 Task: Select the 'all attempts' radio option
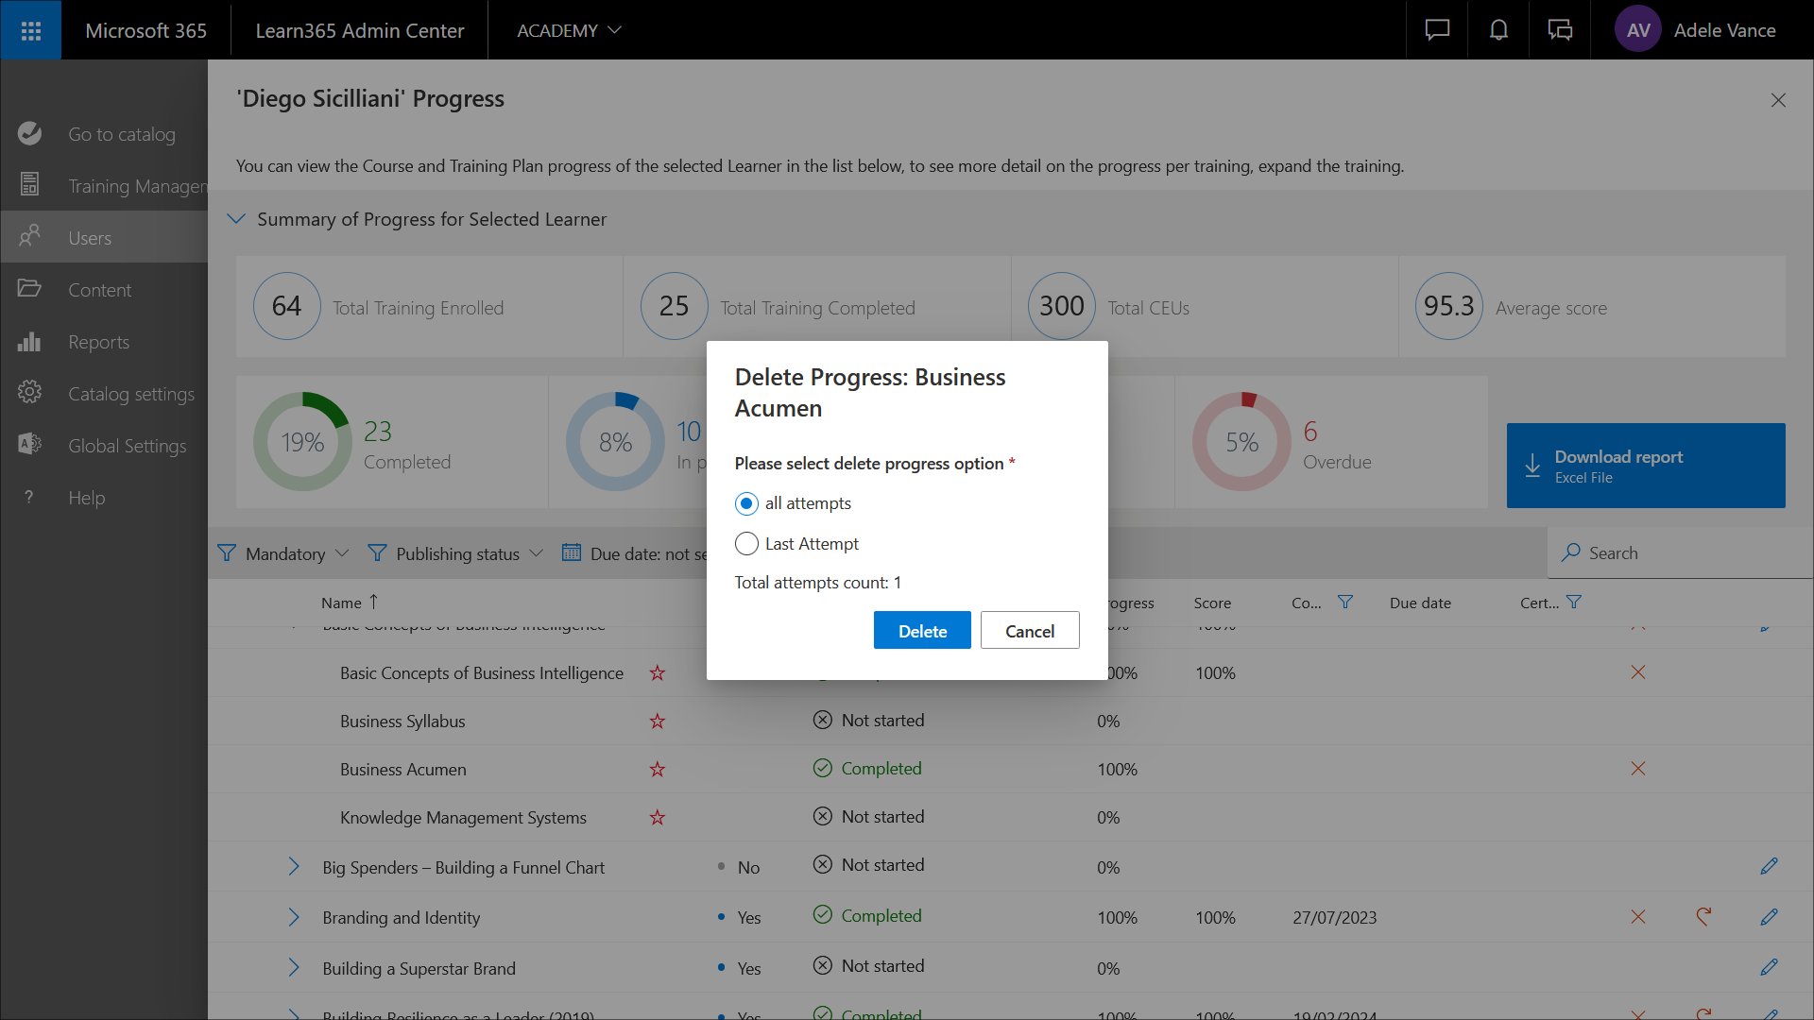pos(746,503)
